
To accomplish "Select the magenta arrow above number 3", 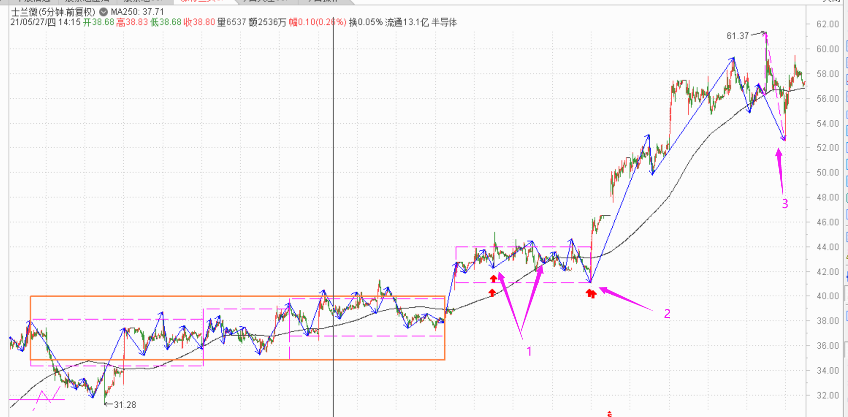I will click(780, 171).
